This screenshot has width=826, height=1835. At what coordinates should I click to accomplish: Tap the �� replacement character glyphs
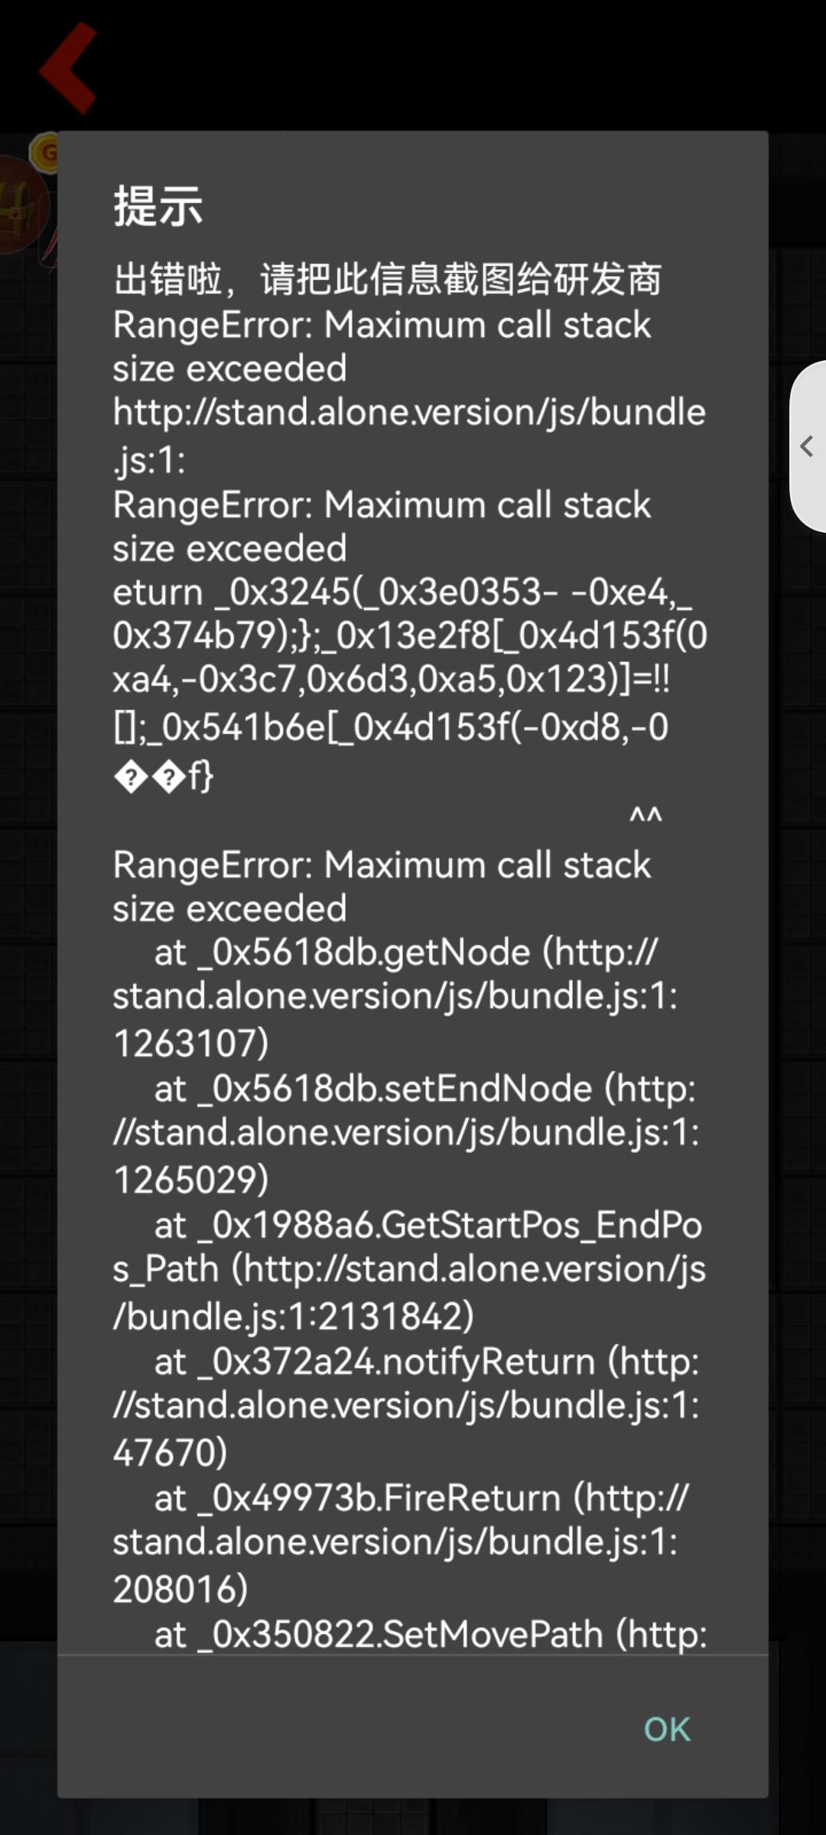[149, 778]
